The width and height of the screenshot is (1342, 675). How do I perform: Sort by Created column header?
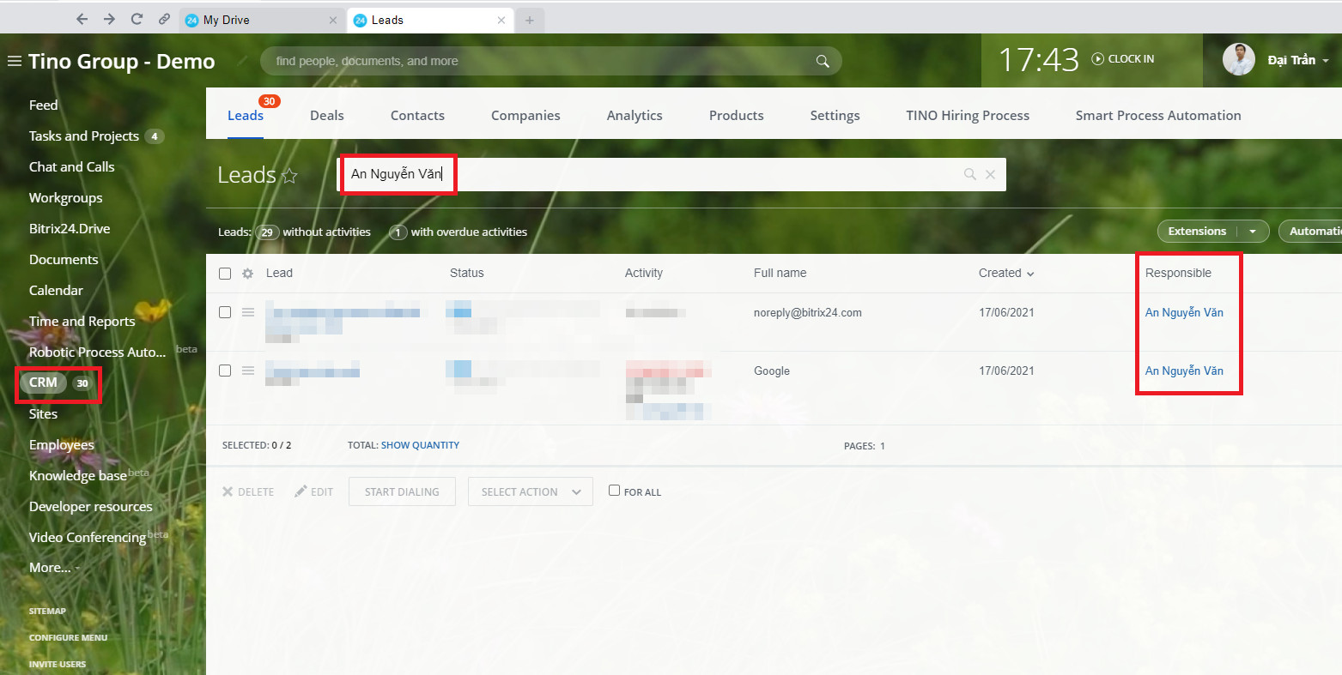point(1006,274)
